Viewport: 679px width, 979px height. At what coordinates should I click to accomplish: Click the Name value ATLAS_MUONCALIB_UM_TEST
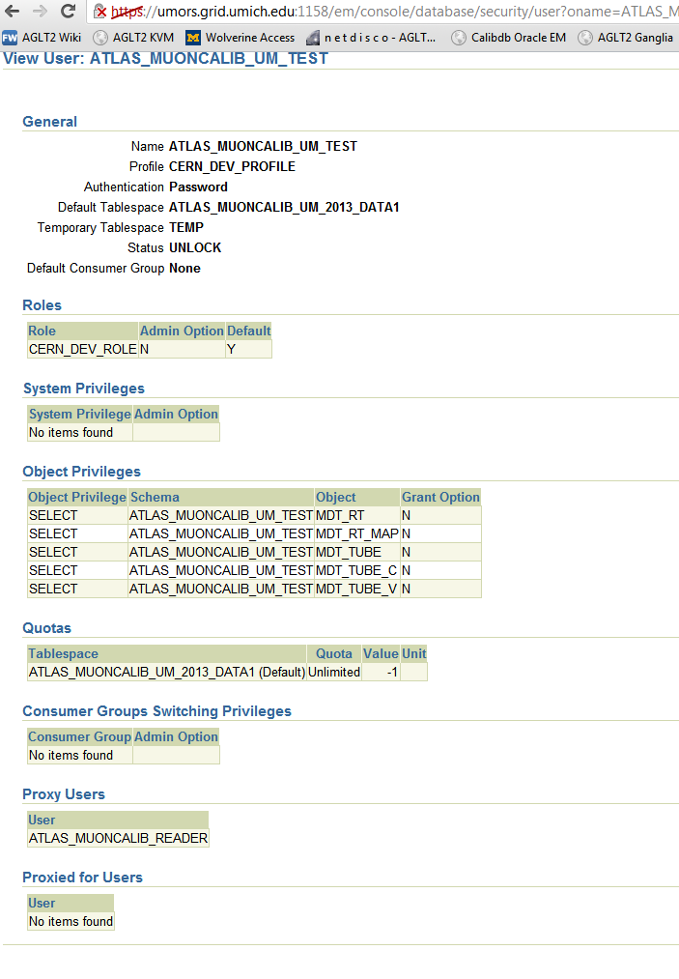pyautogui.click(x=263, y=146)
